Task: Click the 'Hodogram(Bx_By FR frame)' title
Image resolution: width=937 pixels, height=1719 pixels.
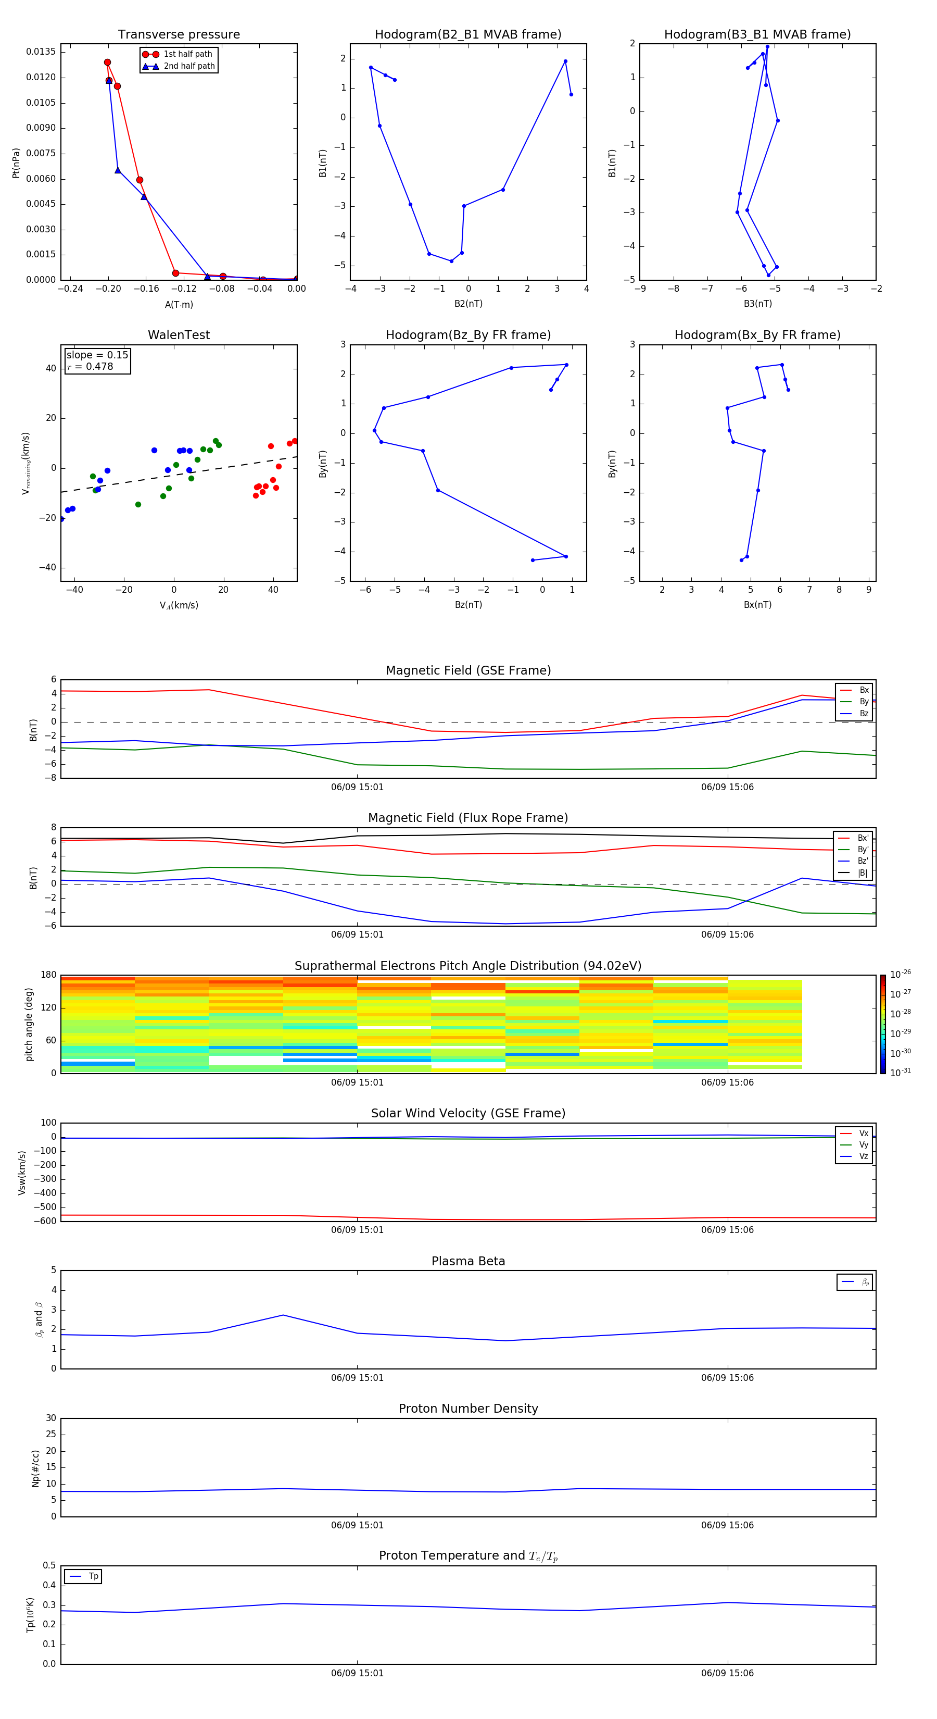Action: pyautogui.click(x=757, y=335)
